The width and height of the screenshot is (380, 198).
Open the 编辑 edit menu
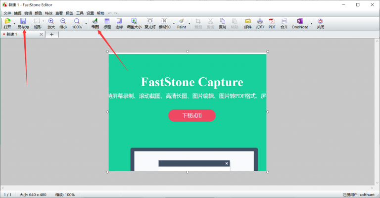(28, 13)
